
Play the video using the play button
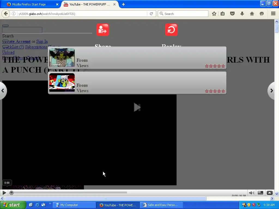coord(4,193)
